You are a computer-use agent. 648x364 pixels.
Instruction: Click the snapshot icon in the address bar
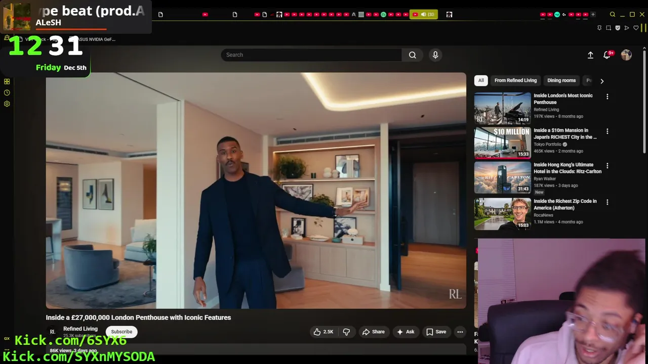pyautogui.click(x=609, y=28)
